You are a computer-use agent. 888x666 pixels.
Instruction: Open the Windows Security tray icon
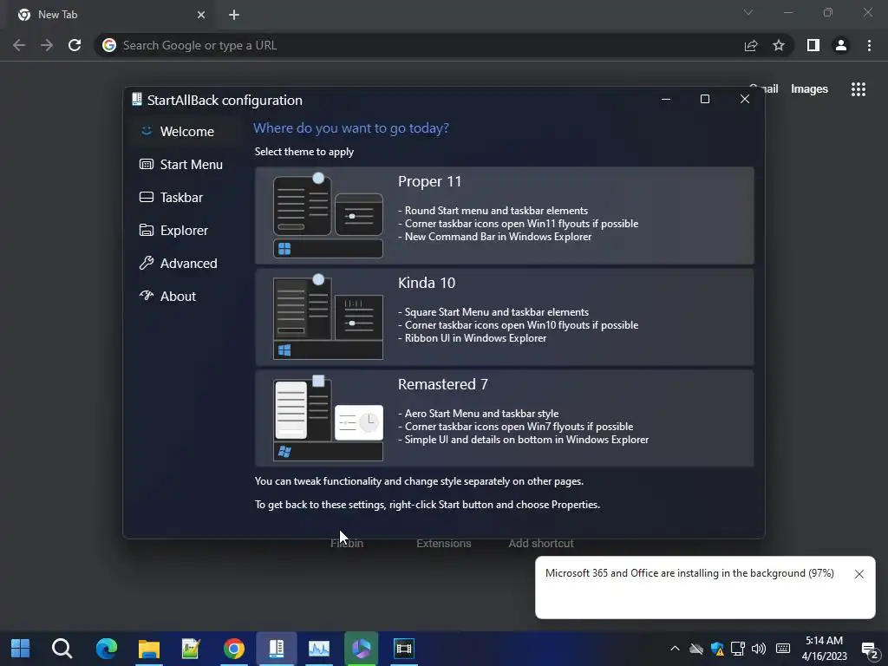click(717, 649)
